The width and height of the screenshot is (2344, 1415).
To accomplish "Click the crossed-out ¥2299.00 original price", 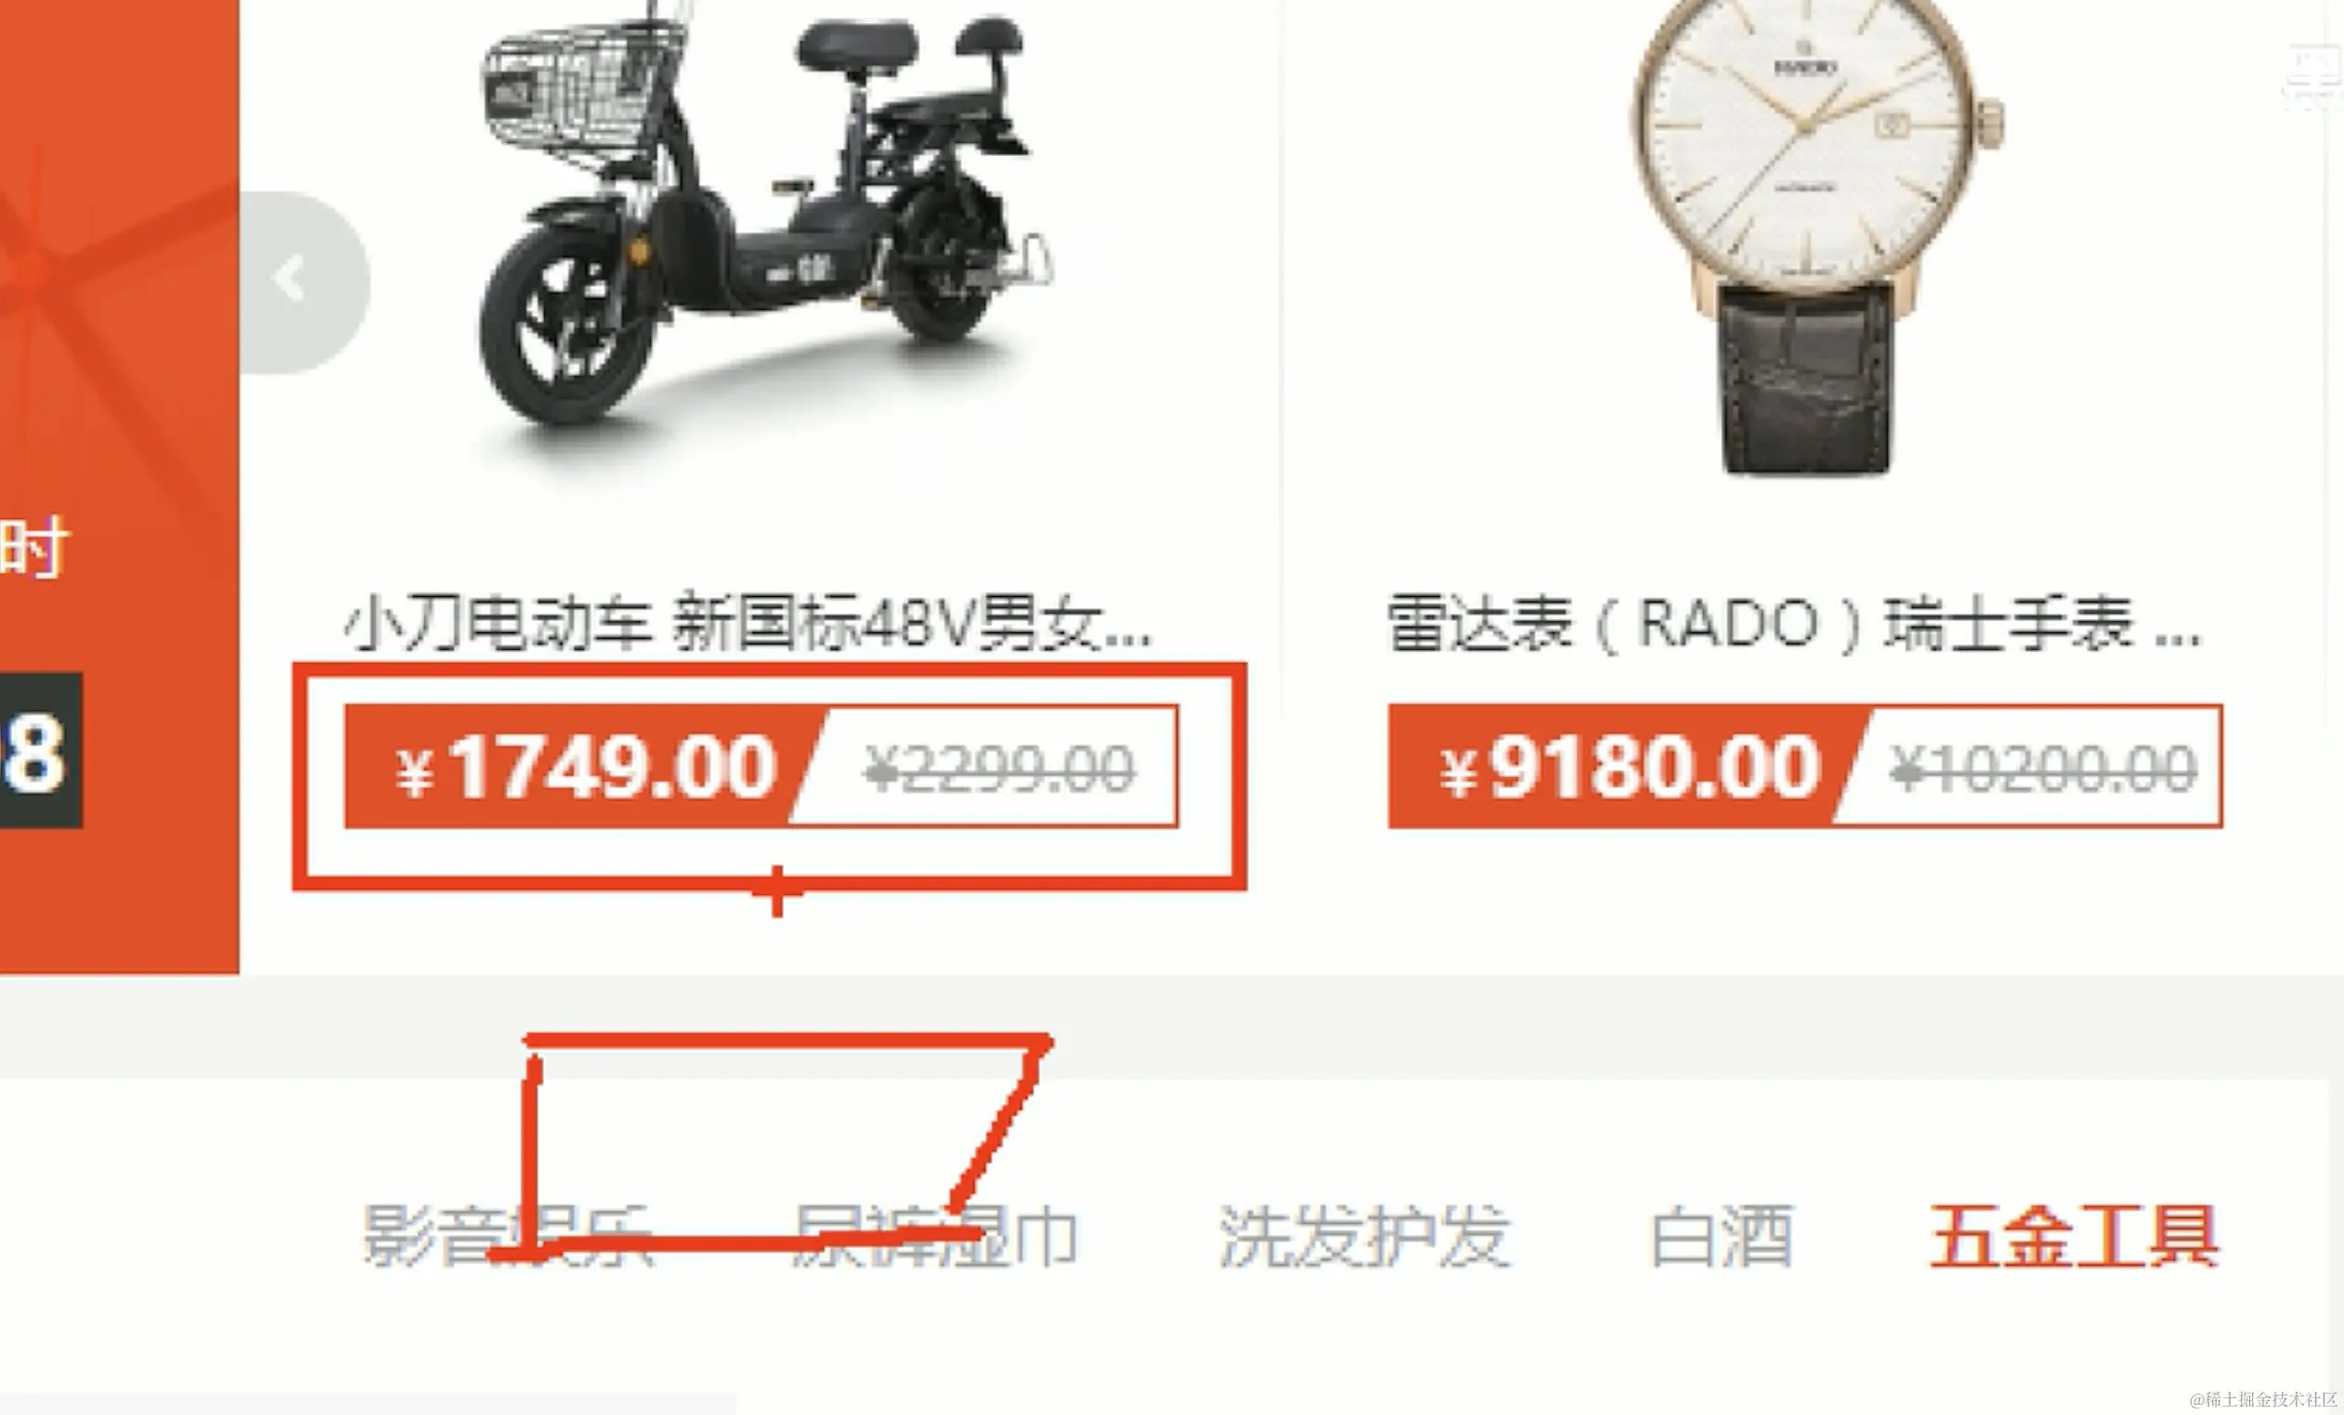I will [x=999, y=769].
